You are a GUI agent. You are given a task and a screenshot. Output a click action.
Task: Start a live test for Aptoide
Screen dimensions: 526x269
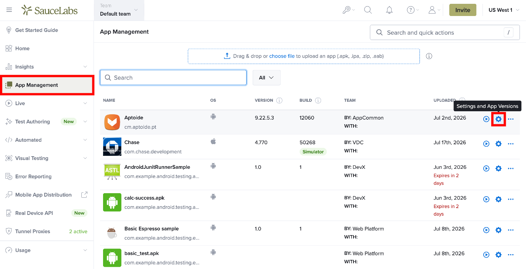[x=486, y=119]
